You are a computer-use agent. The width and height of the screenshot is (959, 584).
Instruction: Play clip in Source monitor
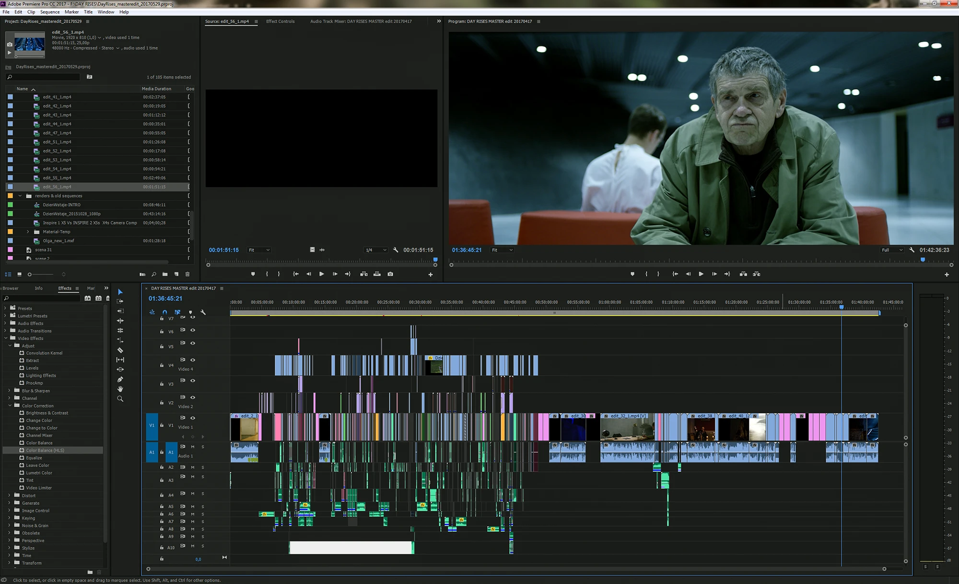pyautogui.click(x=321, y=274)
